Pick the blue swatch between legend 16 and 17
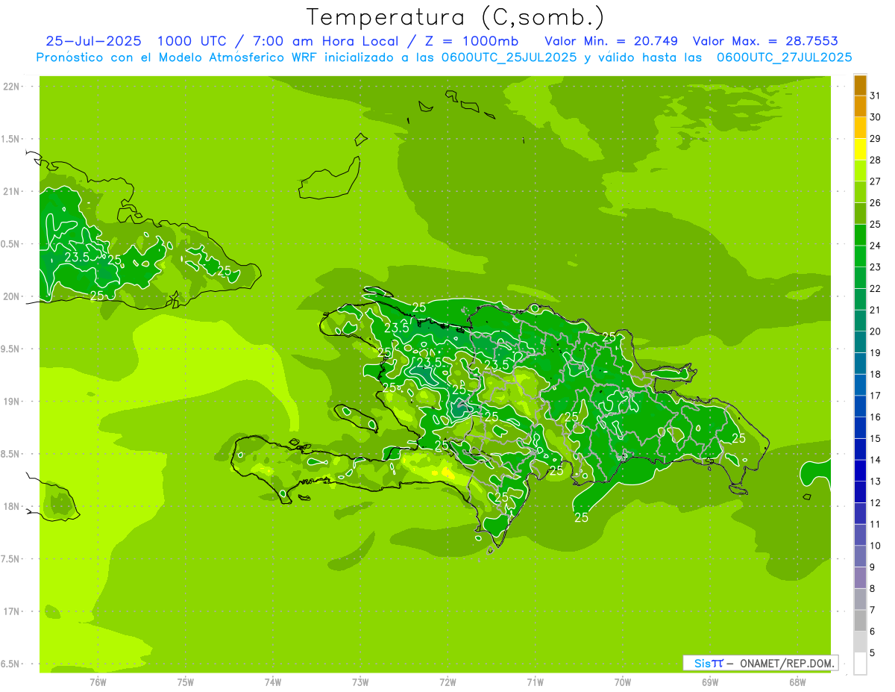The image size is (895, 692). [860, 406]
